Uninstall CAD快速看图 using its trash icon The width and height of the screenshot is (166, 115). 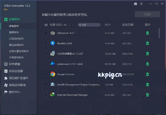(147, 54)
